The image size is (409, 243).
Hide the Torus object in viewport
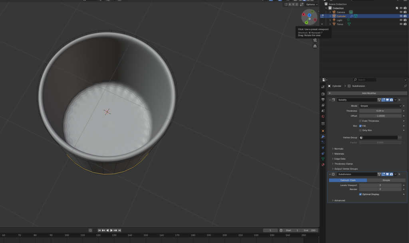[401, 24]
